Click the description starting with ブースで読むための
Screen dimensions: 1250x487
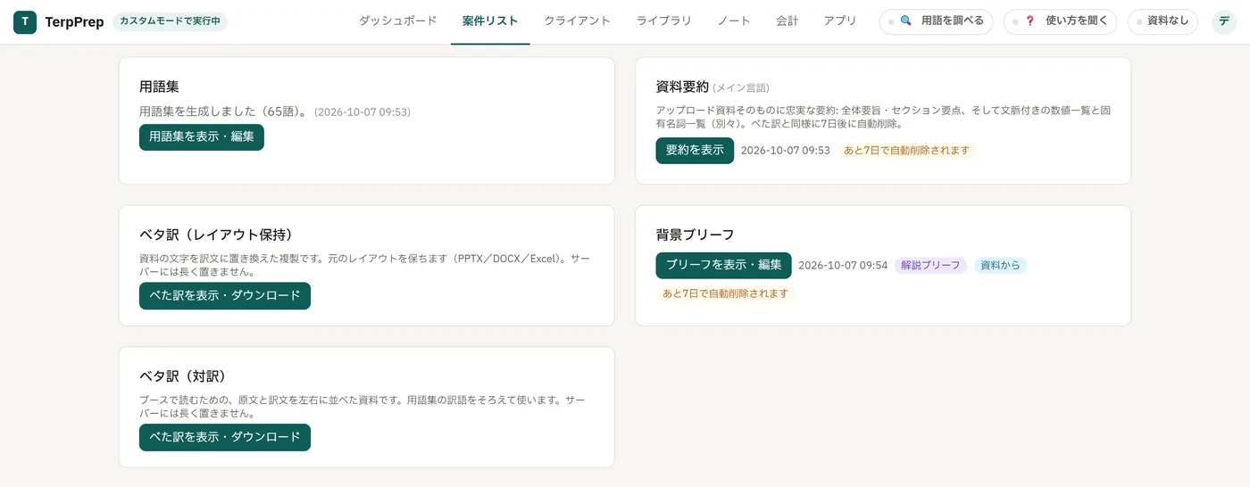click(362, 407)
